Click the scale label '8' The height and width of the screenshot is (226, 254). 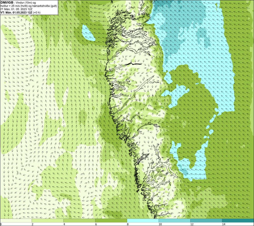point(128,224)
